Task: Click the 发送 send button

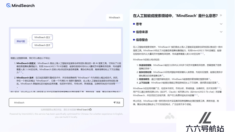Action: 117,102
